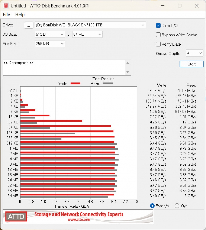Click the 256 KB read value 2.84 GB/s

coord(188,138)
